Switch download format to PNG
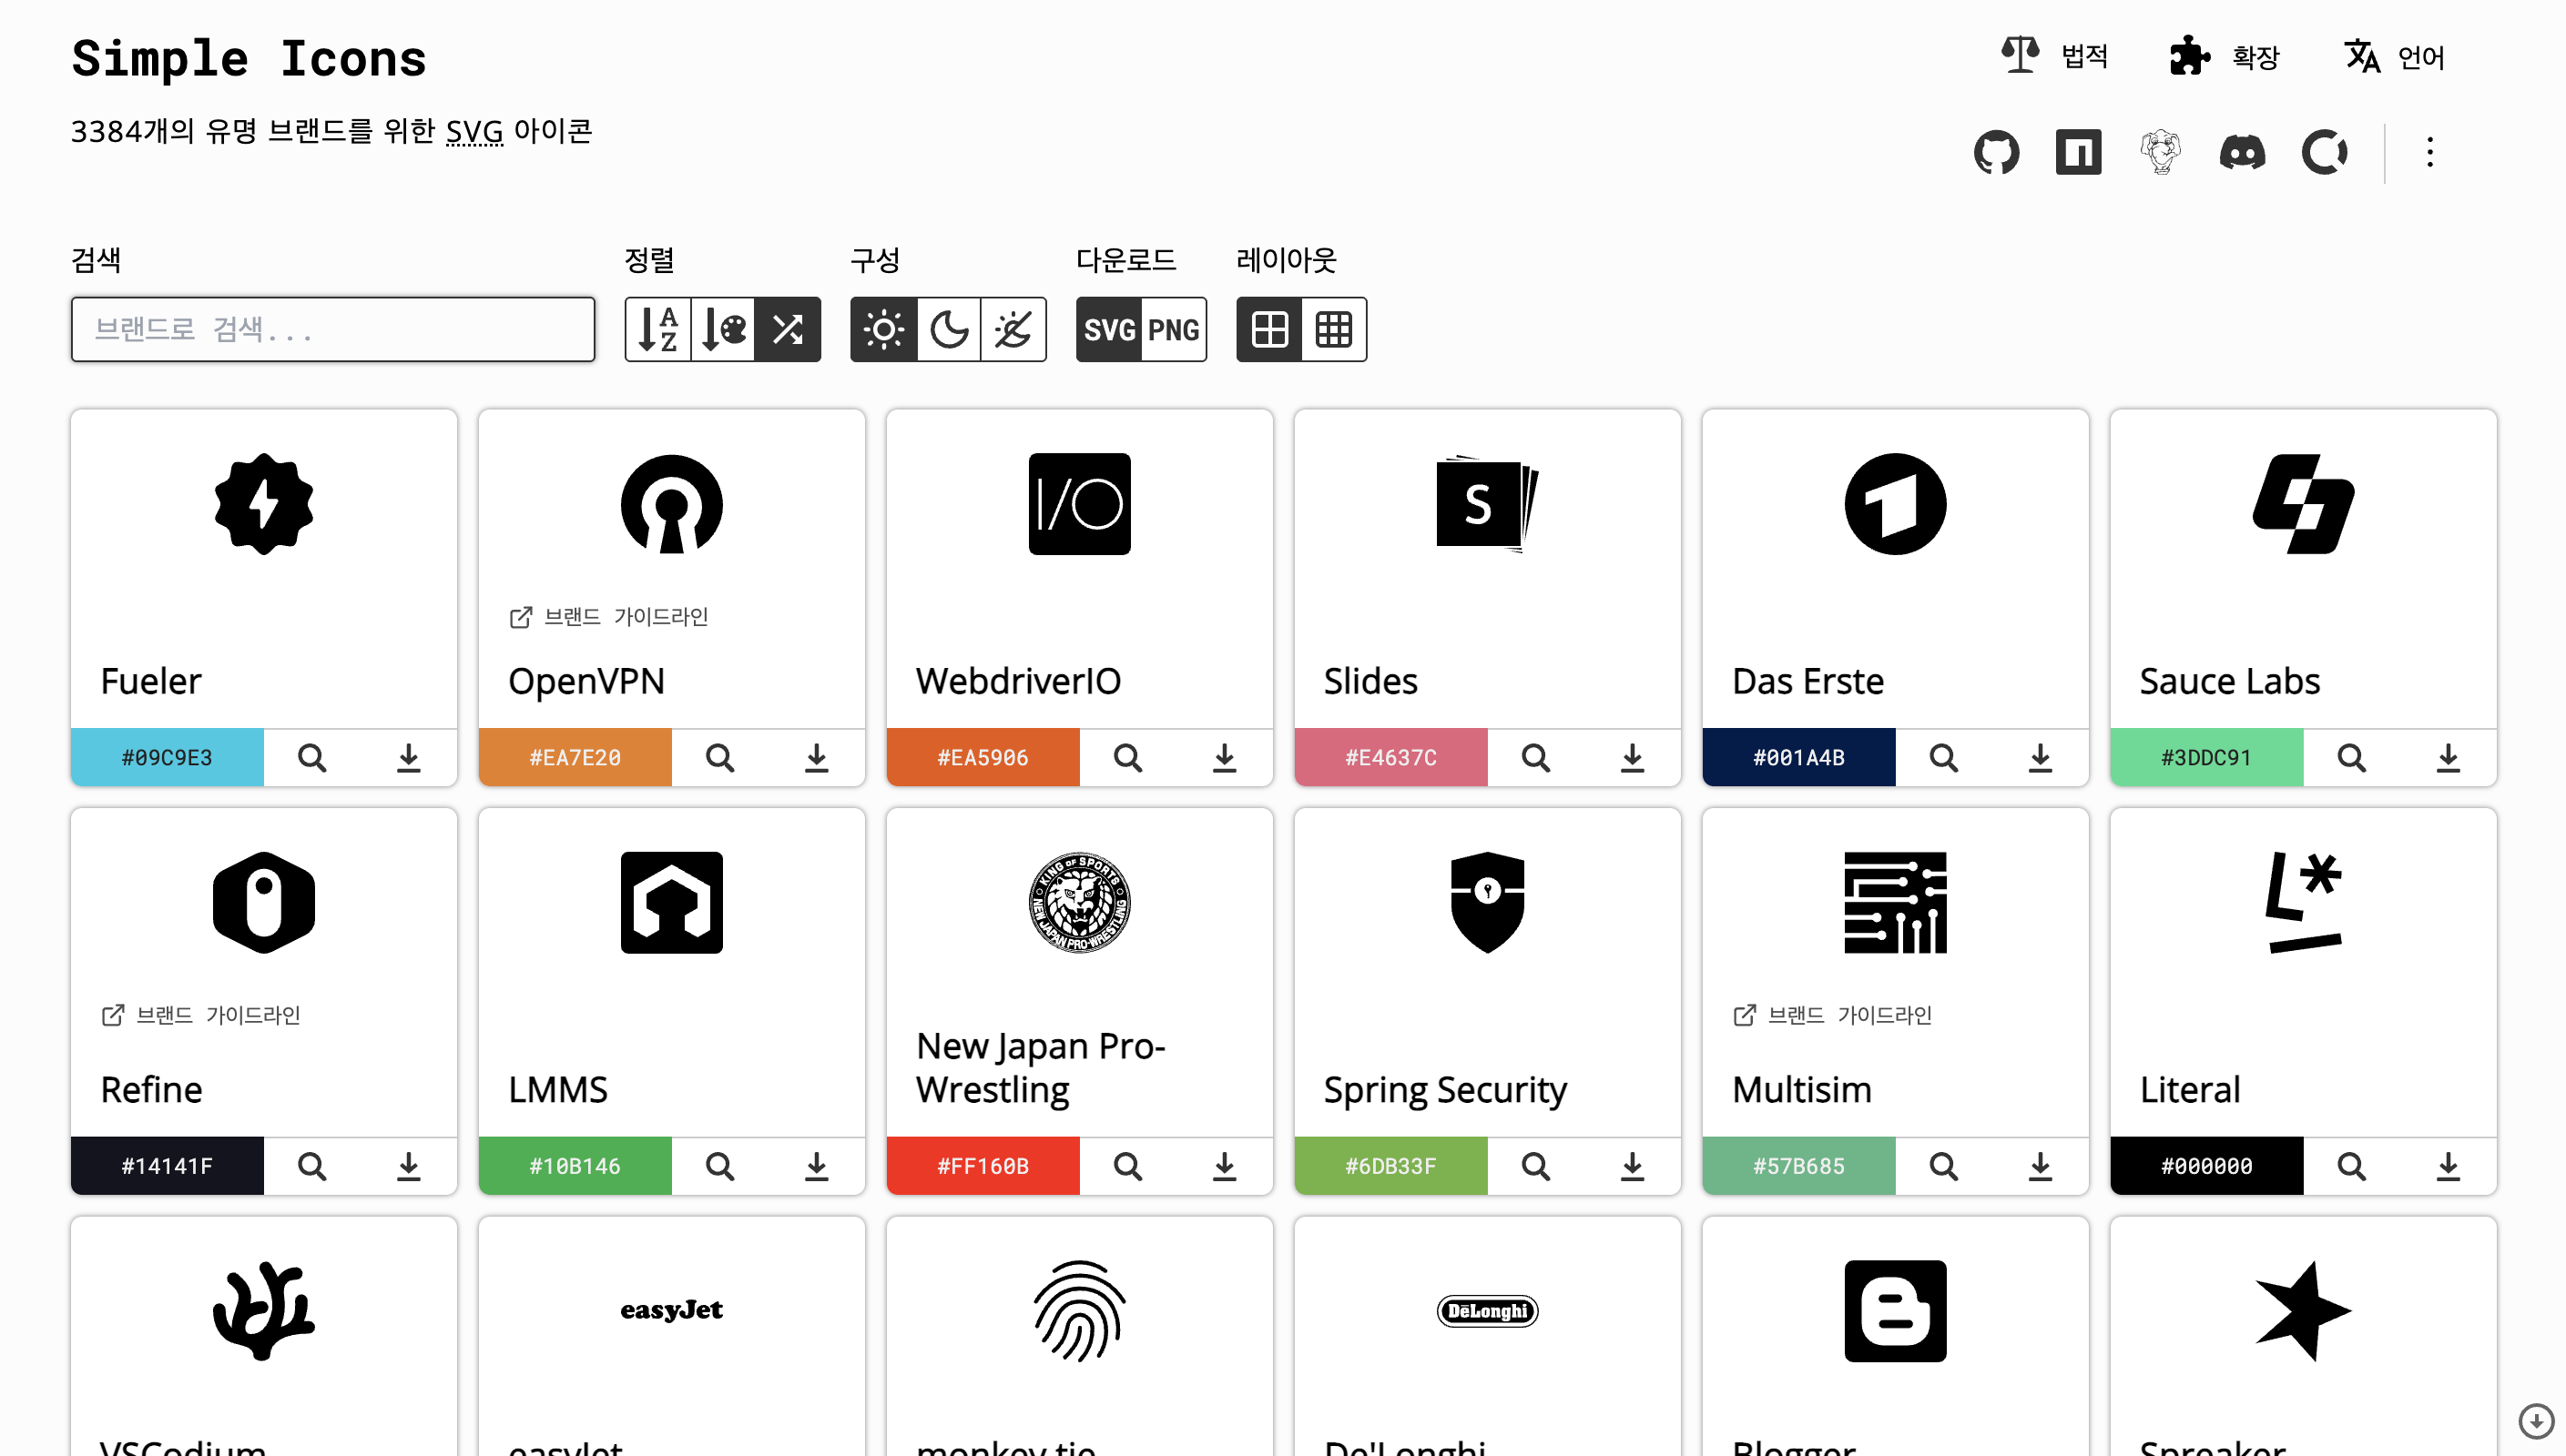 coord(1173,329)
